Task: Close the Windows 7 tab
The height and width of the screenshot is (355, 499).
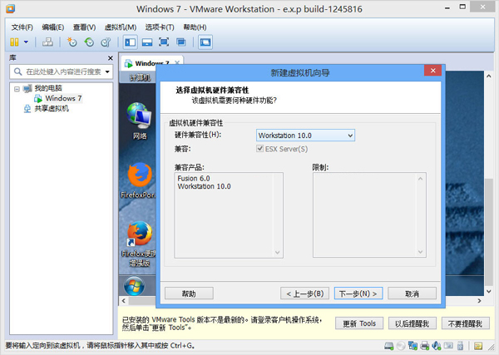Action: coord(177,62)
